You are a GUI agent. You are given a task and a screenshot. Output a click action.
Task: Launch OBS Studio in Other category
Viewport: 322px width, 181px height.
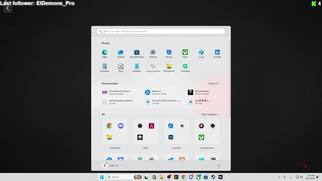[140, 126]
